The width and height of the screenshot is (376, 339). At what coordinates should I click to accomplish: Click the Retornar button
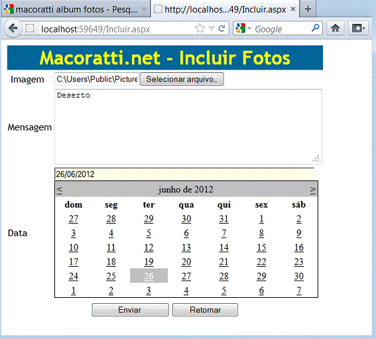click(x=206, y=310)
